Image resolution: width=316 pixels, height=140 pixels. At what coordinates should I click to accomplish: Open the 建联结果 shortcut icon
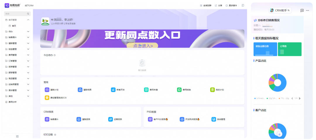pos(80,90)
